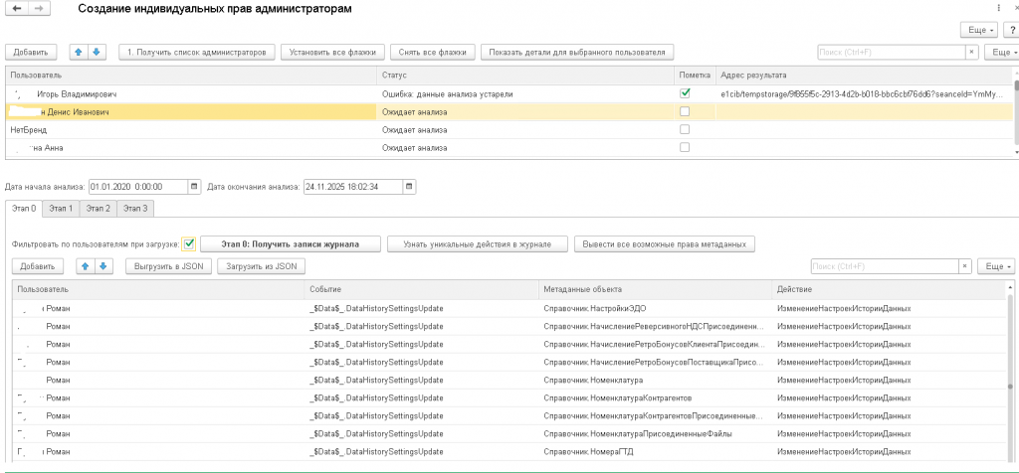Screen dimensions: 1019x473
Task: Switch to the Этап 2 tab
Action: (x=97, y=209)
